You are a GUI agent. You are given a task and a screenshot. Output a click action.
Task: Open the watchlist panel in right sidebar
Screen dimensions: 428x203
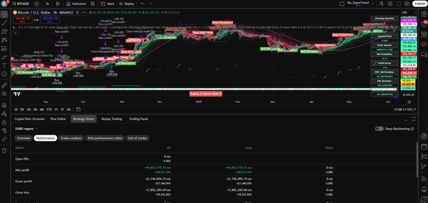pyautogui.click(x=424, y=14)
